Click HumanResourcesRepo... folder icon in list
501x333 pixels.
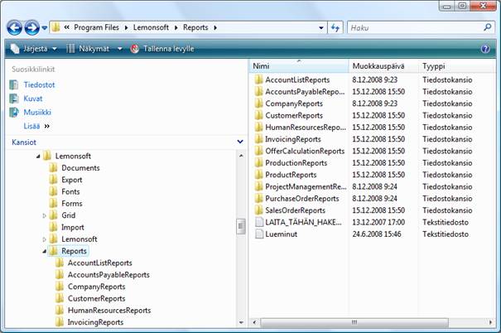point(259,127)
